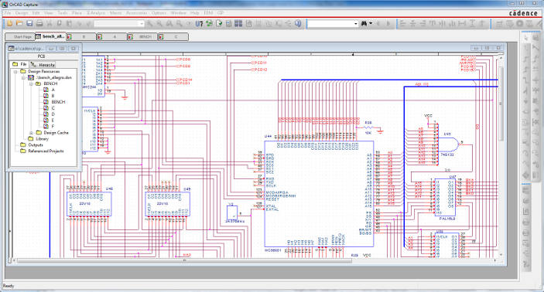Click the zoom in magnifier icon
The height and width of the screenshot is (292, 544).
[x=149, y=23]
